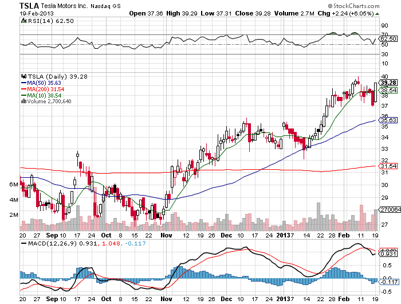Click the green MA(10) legend line
The width and height of the screenshot is (401, 304).
(24, 96)
